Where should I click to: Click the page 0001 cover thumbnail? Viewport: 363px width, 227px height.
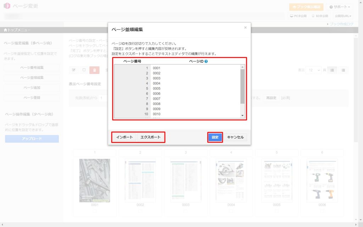(95, 180)
